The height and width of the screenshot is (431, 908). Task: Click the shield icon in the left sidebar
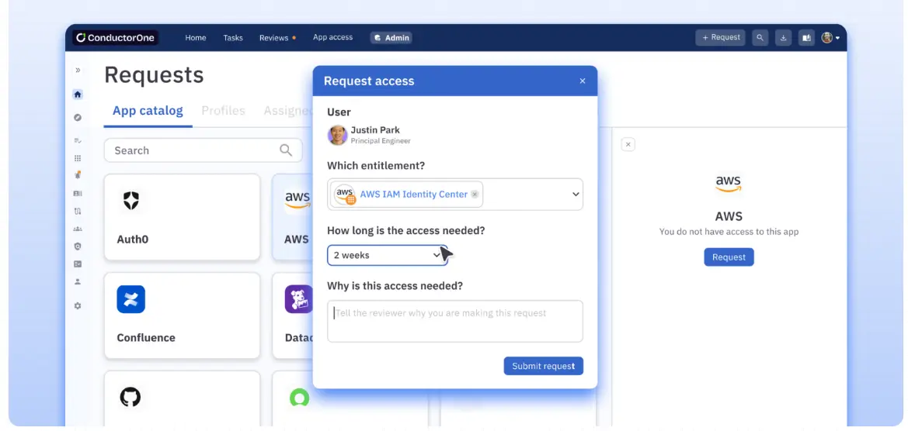[x=78, y=247]
